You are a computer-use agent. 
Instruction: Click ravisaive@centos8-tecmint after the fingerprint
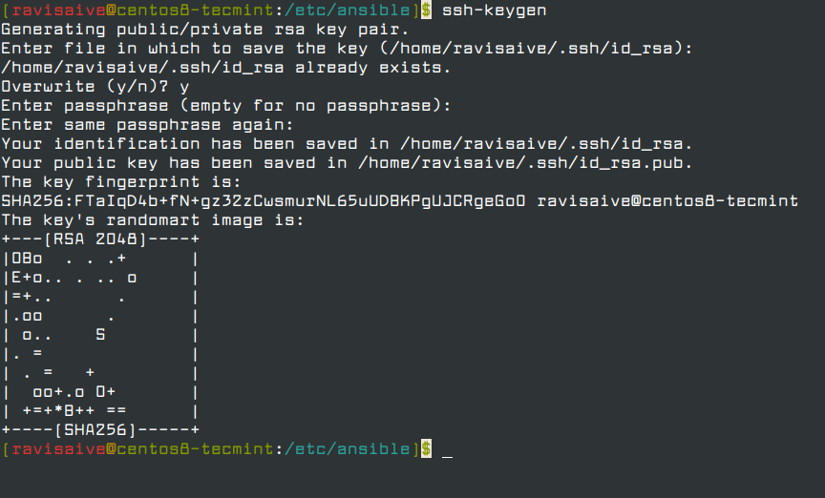(667, 200)
